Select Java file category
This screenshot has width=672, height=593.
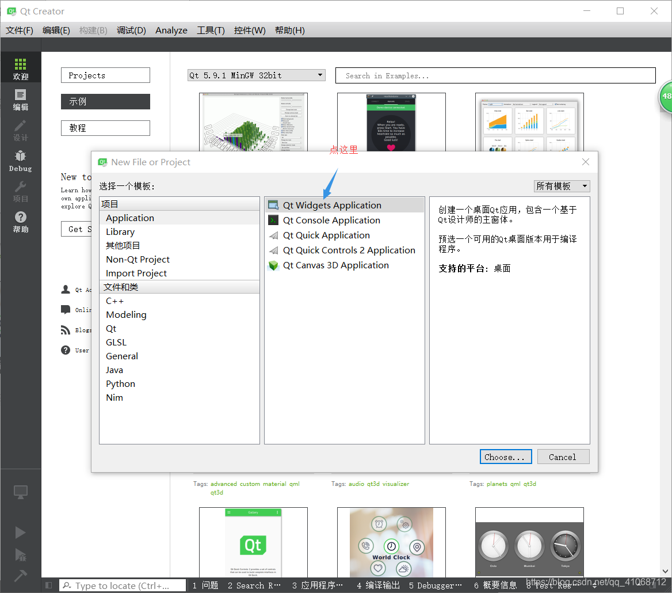pyautogui.click(x=179, y=370)
